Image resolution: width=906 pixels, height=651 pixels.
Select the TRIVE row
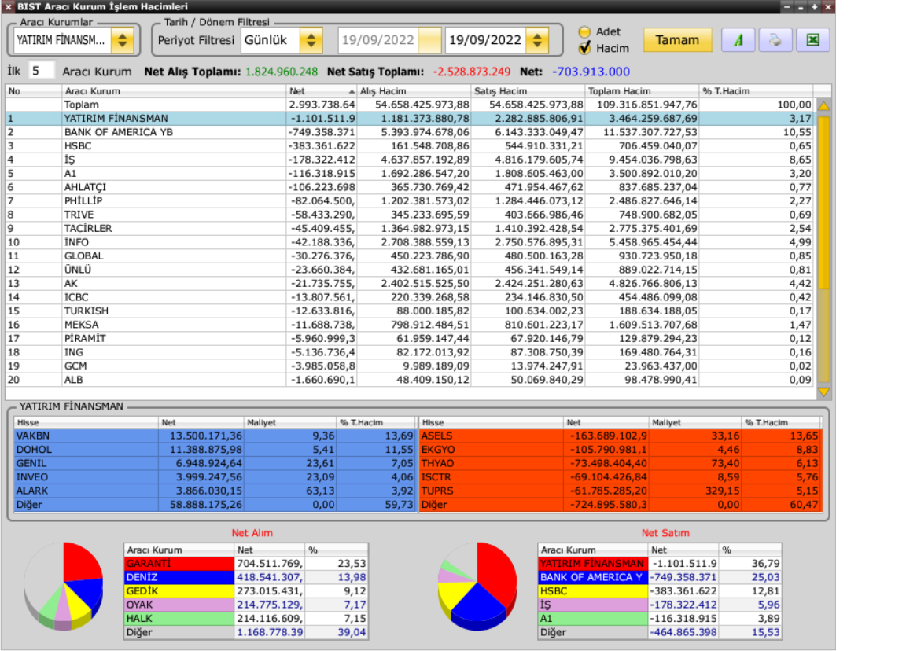(x=409, y=215)
